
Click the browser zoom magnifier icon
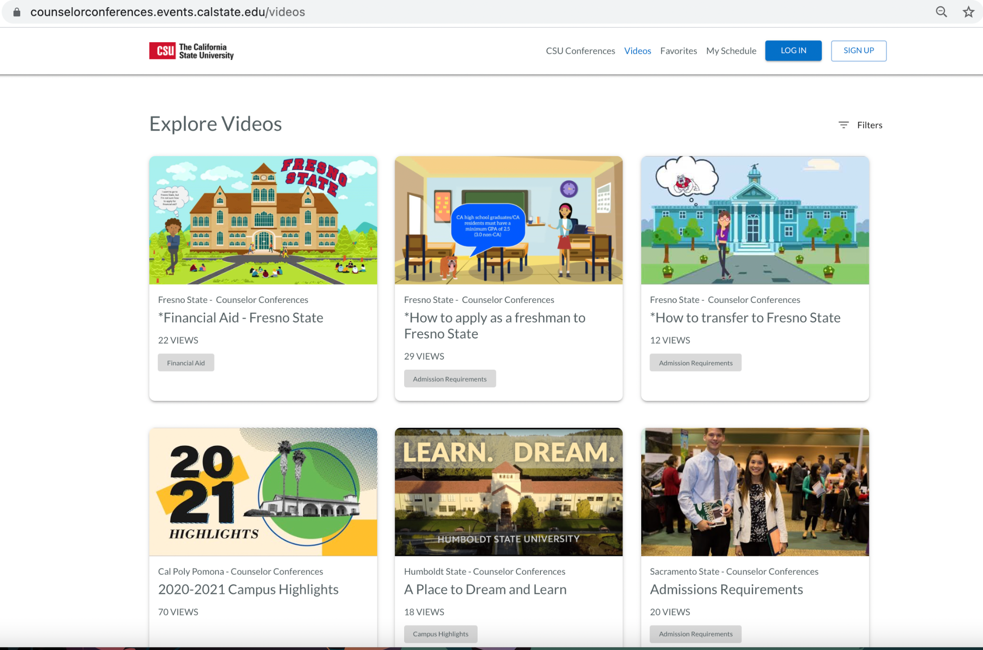(941, 12)
